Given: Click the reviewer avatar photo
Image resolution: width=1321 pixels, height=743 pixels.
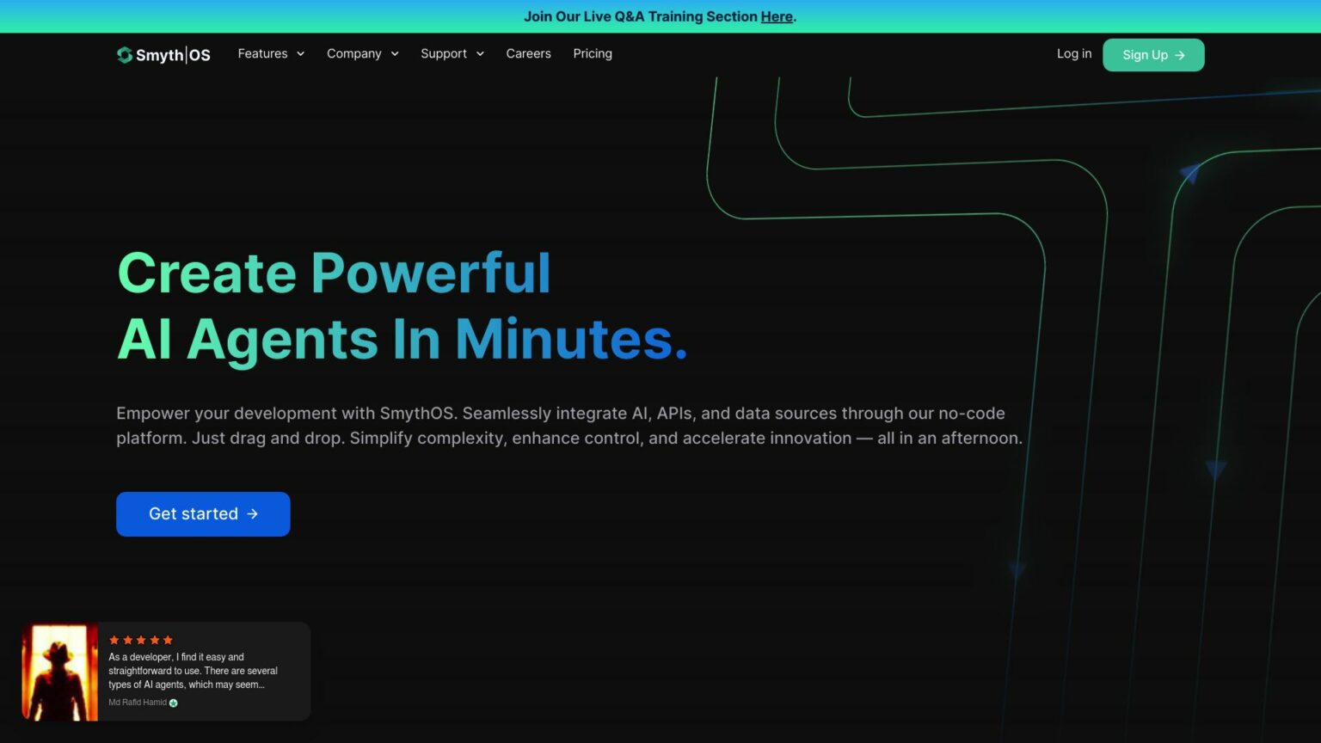Looking at the screenshot, I should 58,671.
